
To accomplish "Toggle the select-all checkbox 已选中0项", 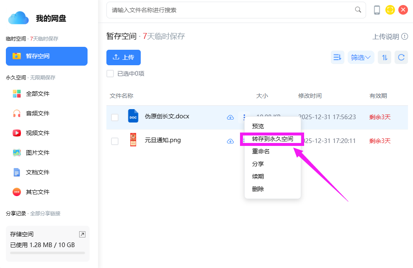I will point(110,74).
